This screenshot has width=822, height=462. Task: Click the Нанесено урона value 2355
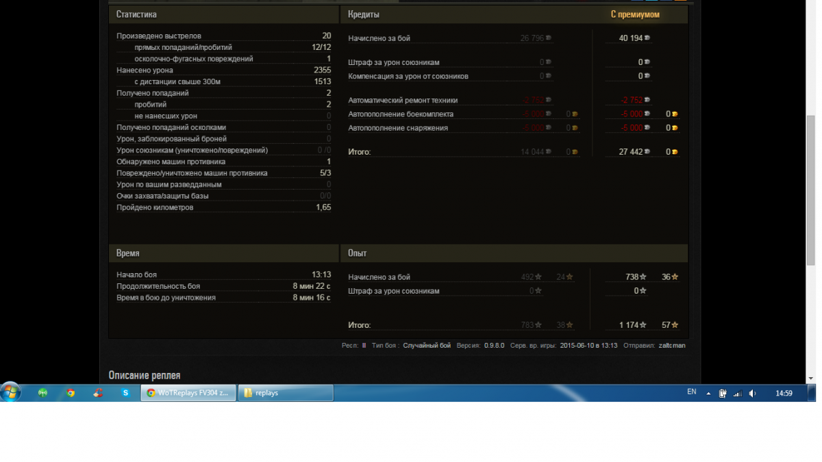pos(322,70)
